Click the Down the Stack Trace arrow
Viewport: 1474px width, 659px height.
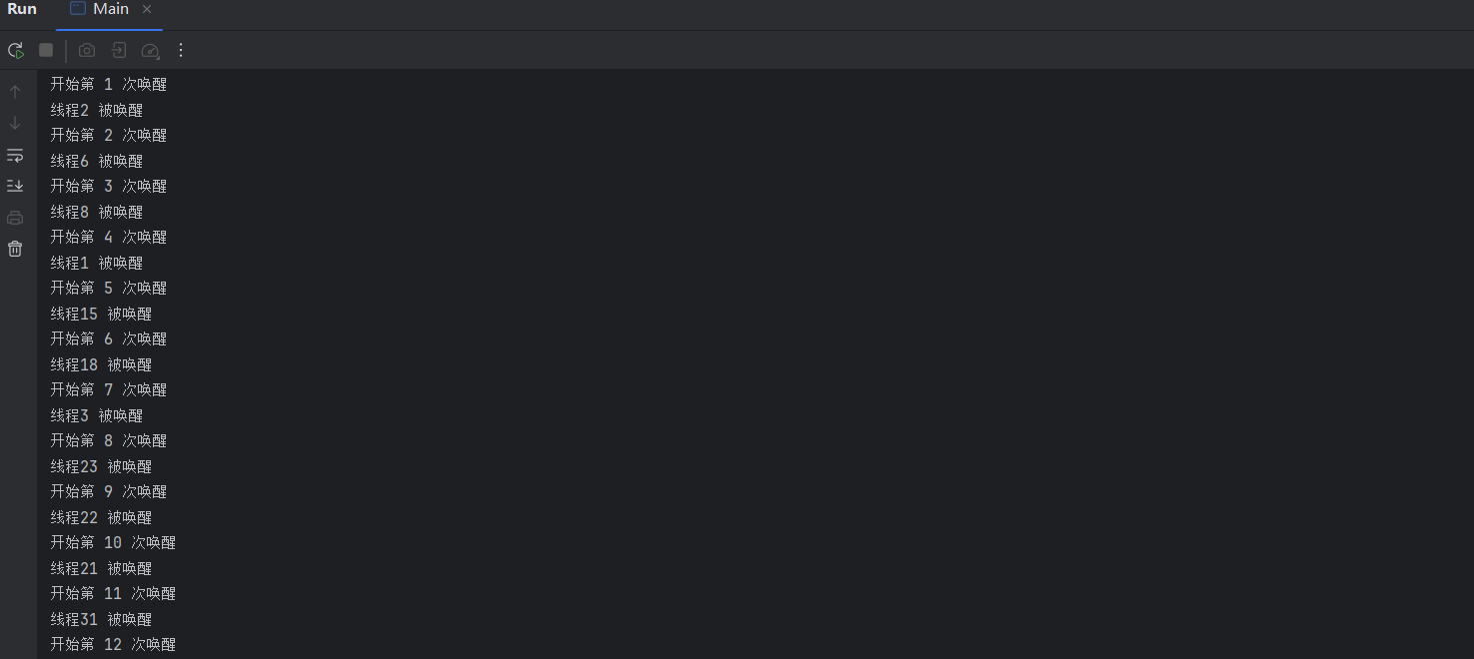pyautogui.click(x=15, y=123)
